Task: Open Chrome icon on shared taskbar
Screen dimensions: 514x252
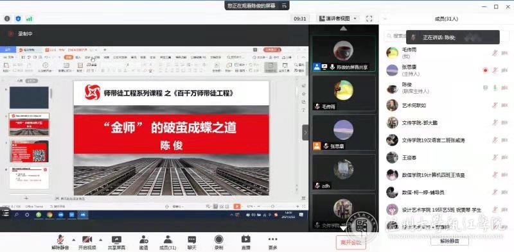Action: click(49, 215)
